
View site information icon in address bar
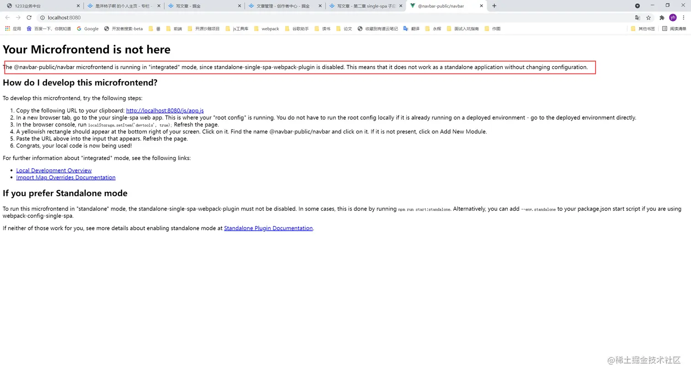pyautogui.click(x=42, y=17)
